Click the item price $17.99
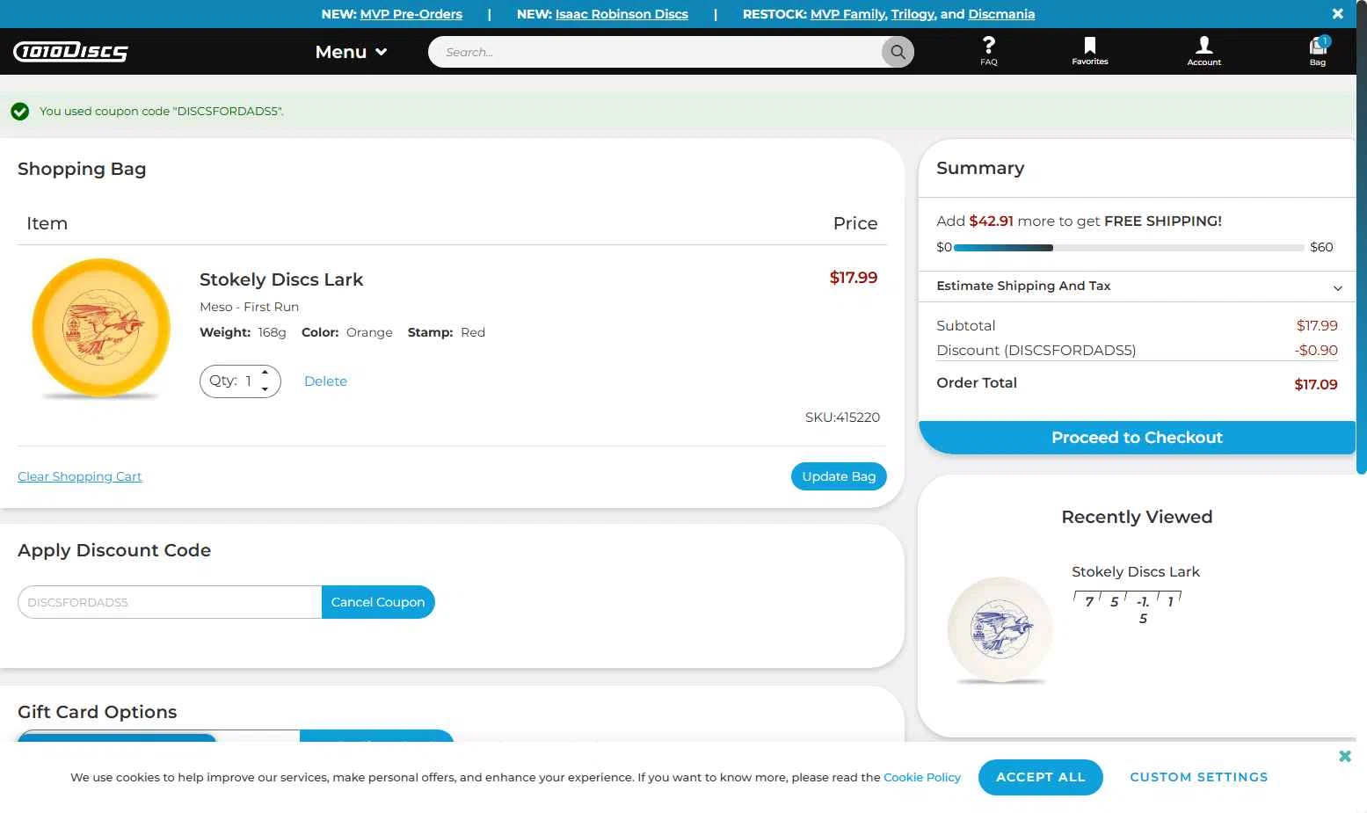This screenshot has height=813, width=1367. [854, 278]
